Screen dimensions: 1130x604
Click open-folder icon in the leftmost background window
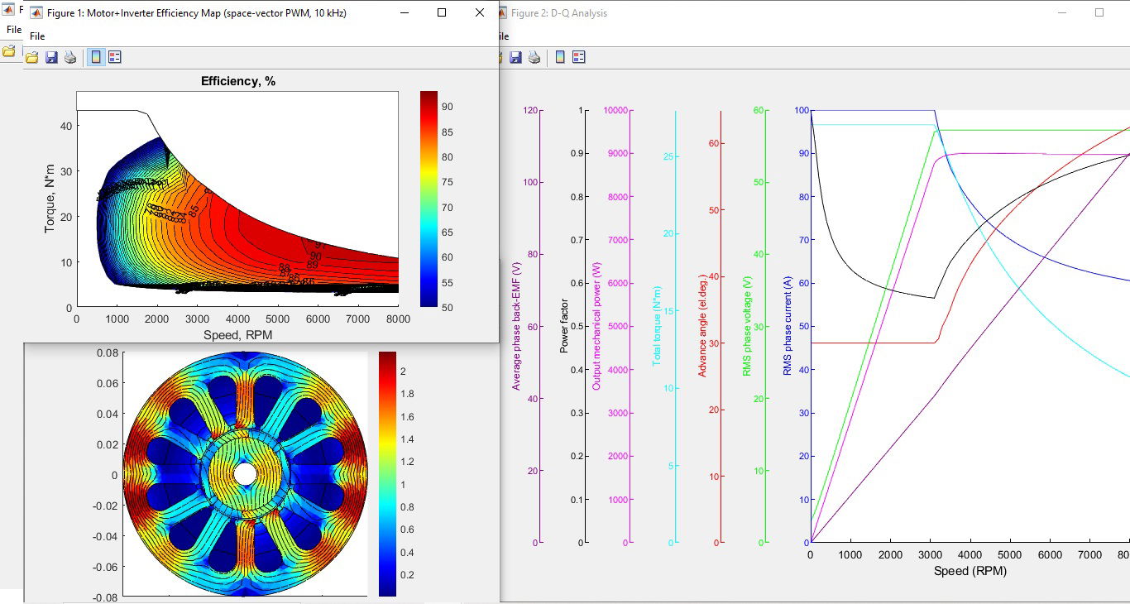[9, 51]
